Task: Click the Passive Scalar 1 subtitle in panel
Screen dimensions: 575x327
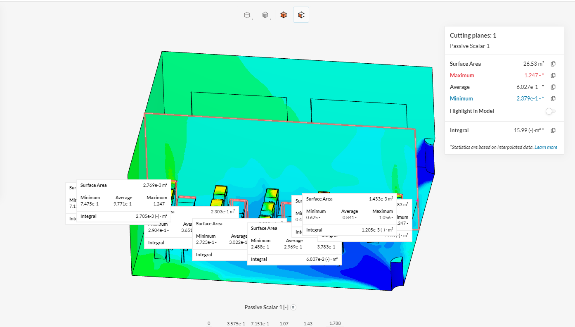Action: point(470,46)
